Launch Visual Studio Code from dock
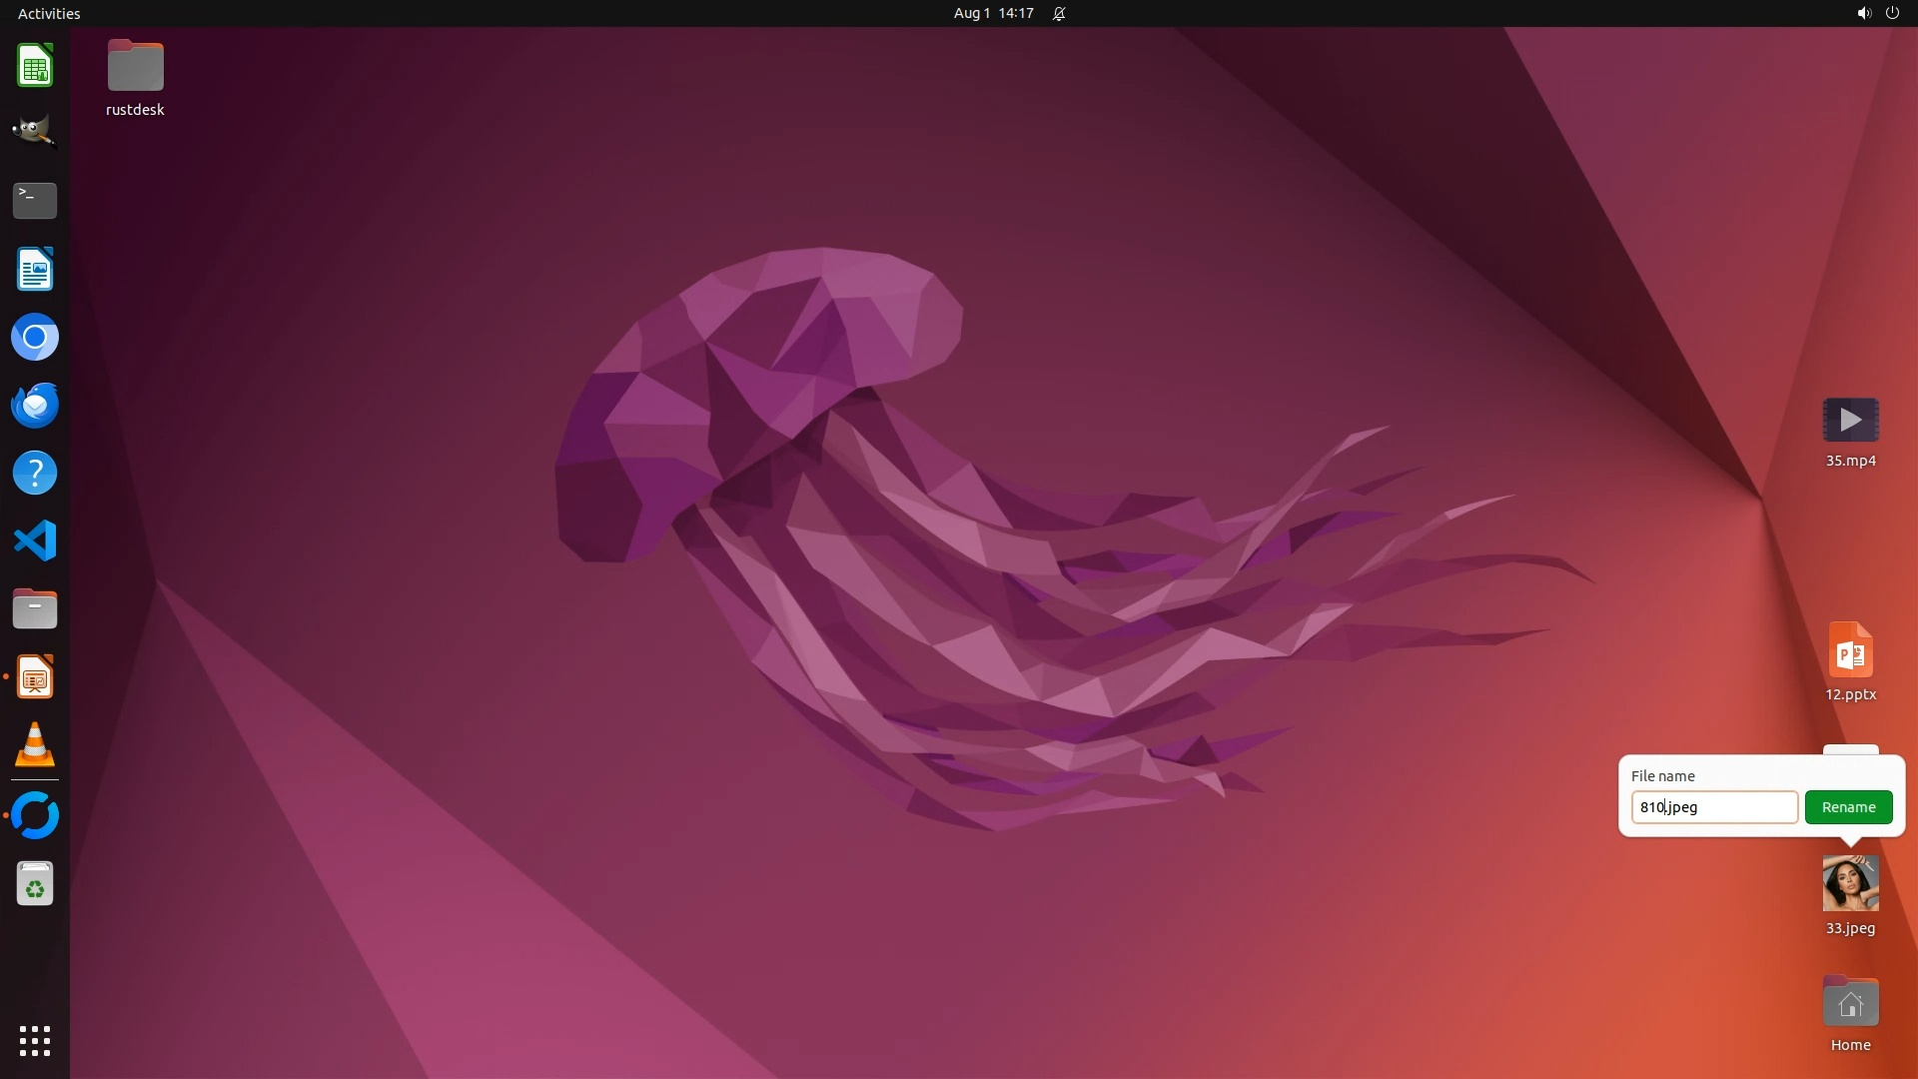This screenshot has width=1918, height=1079. tap(35, 540)
